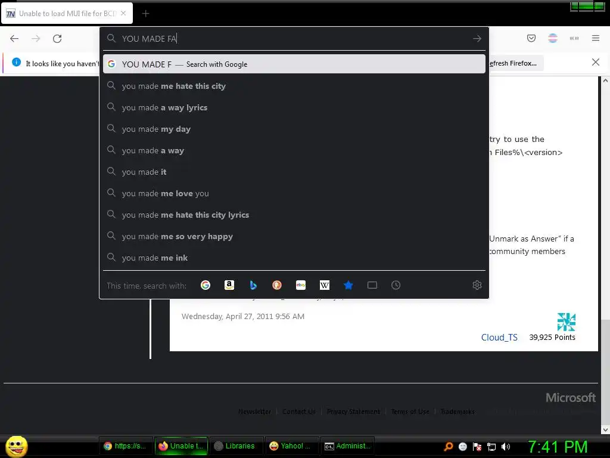Open the Newsletter footer link

tap(254, 411)
